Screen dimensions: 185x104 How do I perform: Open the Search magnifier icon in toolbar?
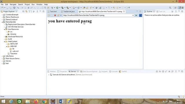(170, 8)
